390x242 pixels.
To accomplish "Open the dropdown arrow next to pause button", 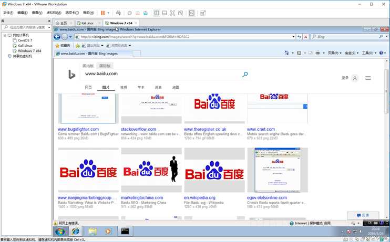I will click(x=108, y=13).
